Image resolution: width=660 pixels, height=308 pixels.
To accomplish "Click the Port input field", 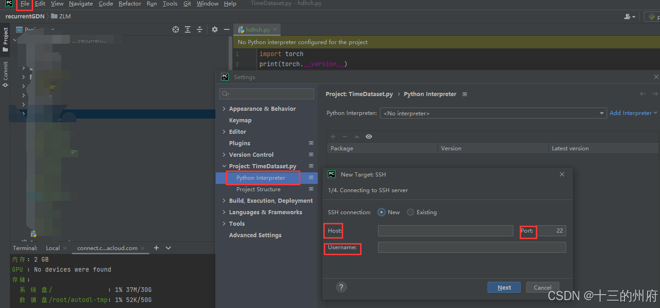I will [551, 231].
